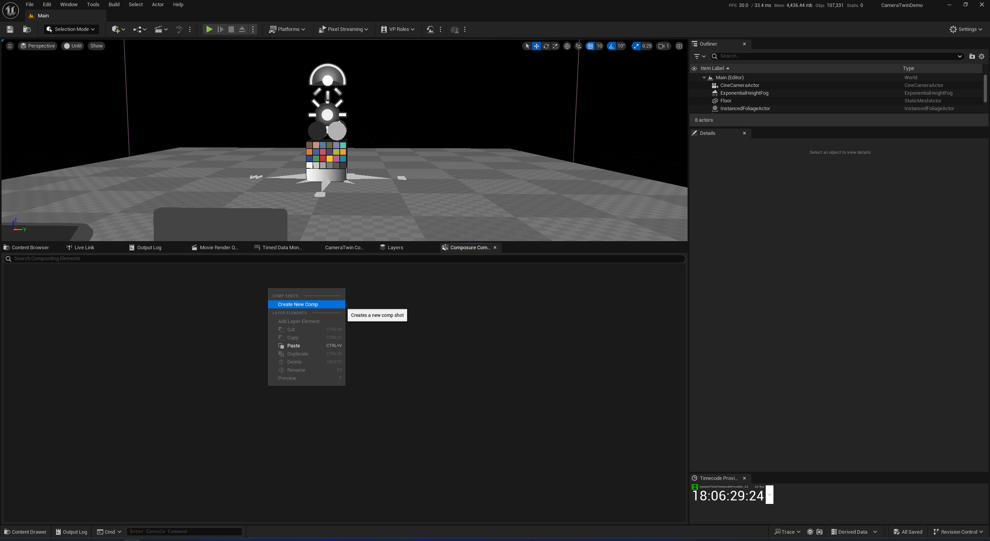This screenshot has width=990, height=541.
Task: Click the Search Compositing Elements field
Action: point(344,259)
